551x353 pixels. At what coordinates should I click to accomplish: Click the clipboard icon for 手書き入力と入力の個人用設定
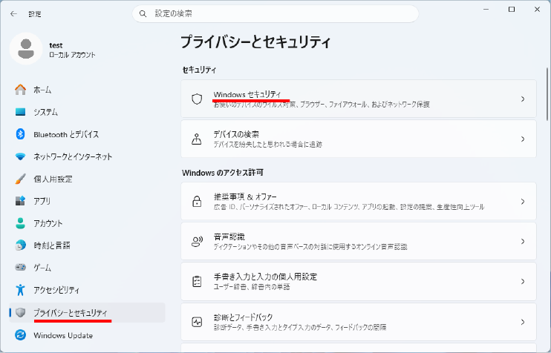(197, 281)
